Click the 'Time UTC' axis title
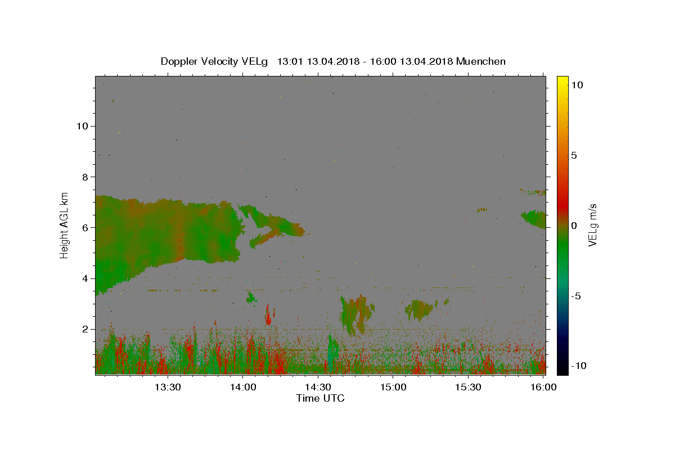This screenshot has width=675, height=450. (320, 399)
